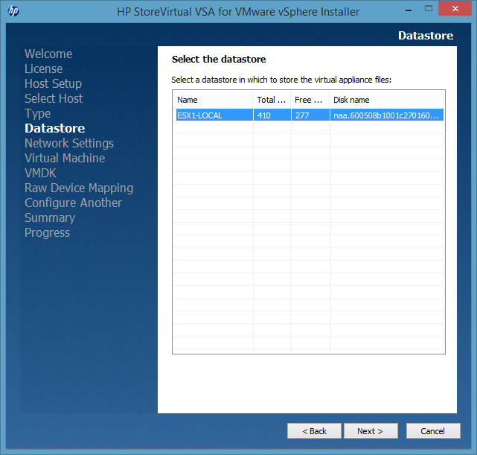This screenshot has height=455, width=477.
Task: Return with the Back button
Action: (314, 430)
